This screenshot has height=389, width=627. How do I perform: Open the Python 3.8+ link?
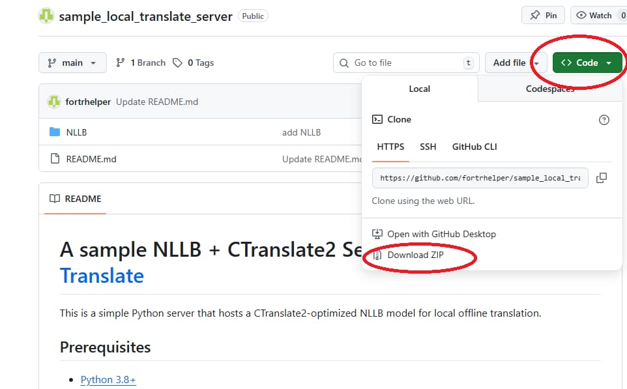tap(108, 379)
